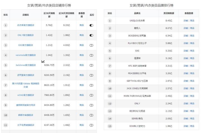Screen dimensions: 201x133
Task: Click rank badge 15 in brand table
Action: 110,126
